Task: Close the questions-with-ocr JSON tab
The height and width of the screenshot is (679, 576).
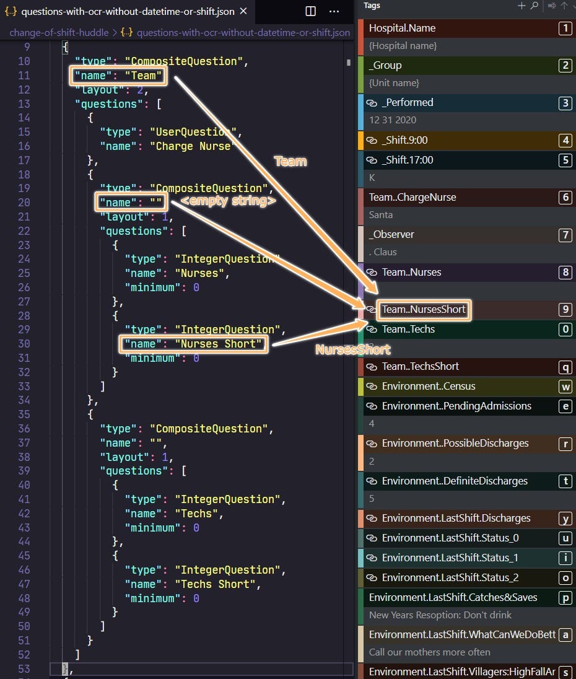Action: pyautogui.click(x=243, y=11)
